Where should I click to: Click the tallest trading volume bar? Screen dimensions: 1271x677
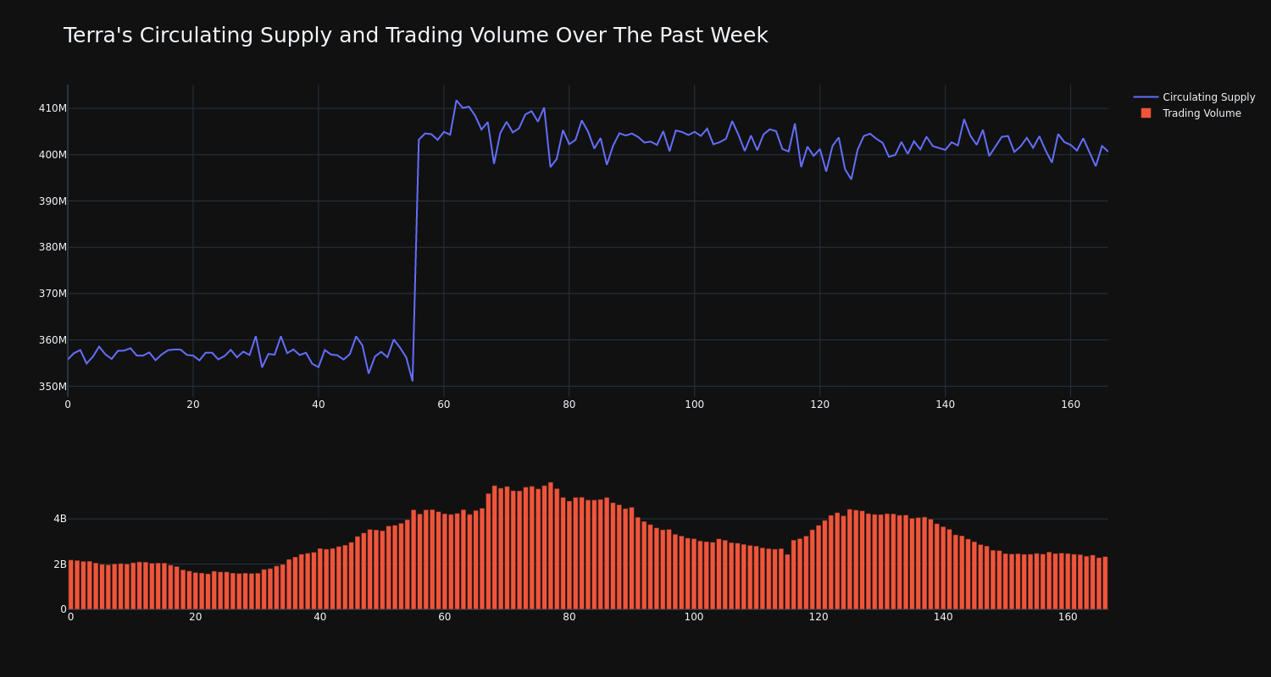tap(551, 546)
